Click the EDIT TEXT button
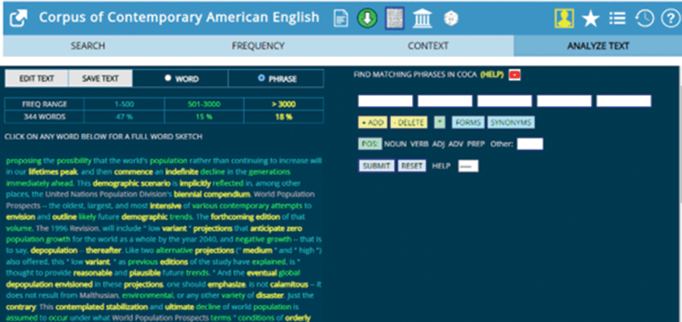 [37, 78]
